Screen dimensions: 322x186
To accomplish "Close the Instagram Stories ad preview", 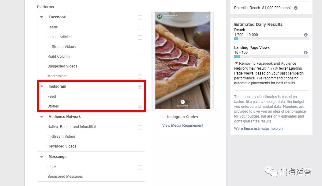I will coord(207,16).
